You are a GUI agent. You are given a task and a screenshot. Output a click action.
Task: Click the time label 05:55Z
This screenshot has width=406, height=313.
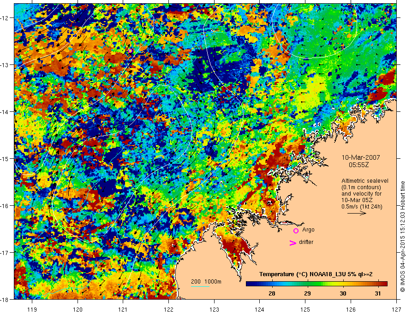click(x=358, y=165)
